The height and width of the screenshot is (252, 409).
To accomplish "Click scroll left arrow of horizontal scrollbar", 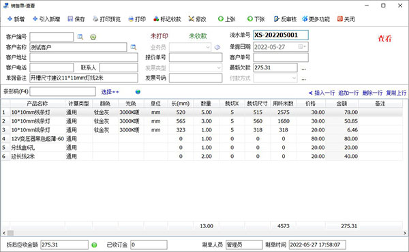I will click(x=3, y=233).
